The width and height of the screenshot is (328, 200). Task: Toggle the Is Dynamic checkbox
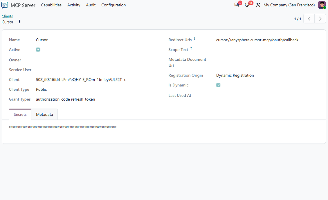218,85
